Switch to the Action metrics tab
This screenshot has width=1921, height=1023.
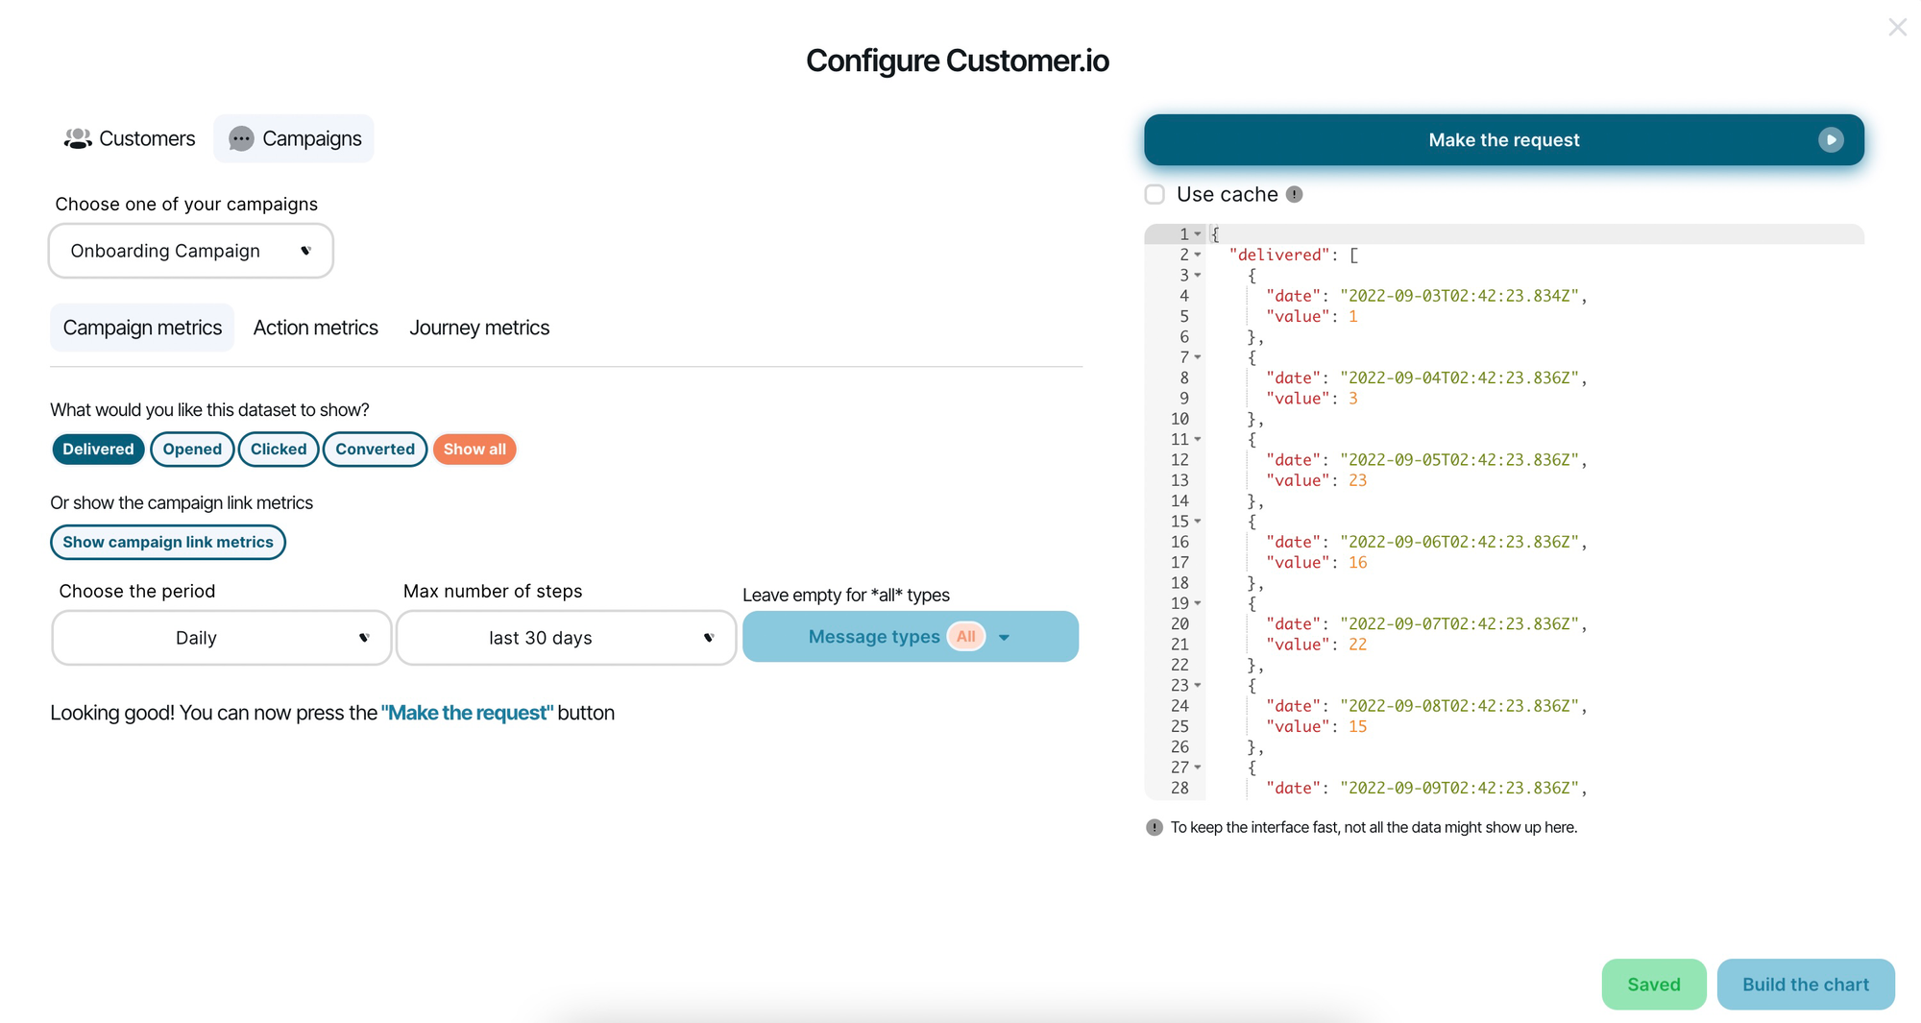315,328
